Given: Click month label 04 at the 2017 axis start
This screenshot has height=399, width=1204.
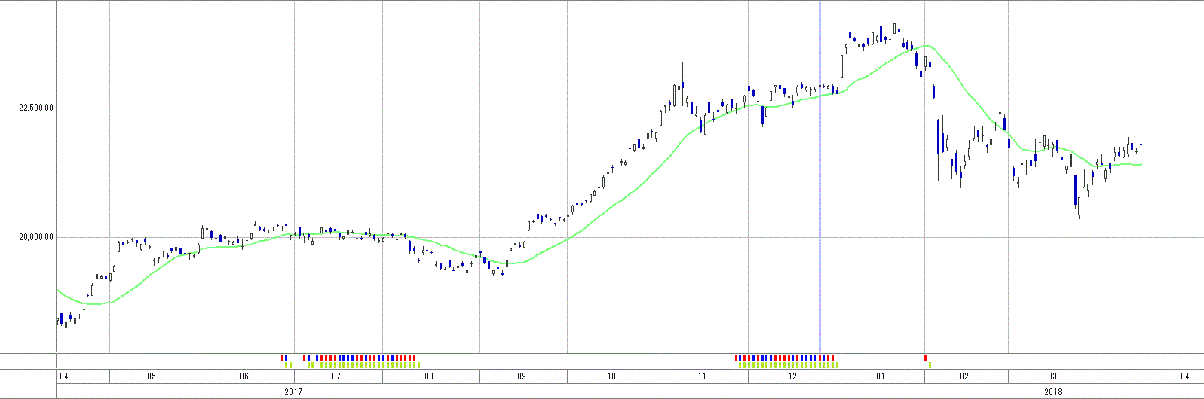Looking at the screenshot, I should click(x=64, y=376).
